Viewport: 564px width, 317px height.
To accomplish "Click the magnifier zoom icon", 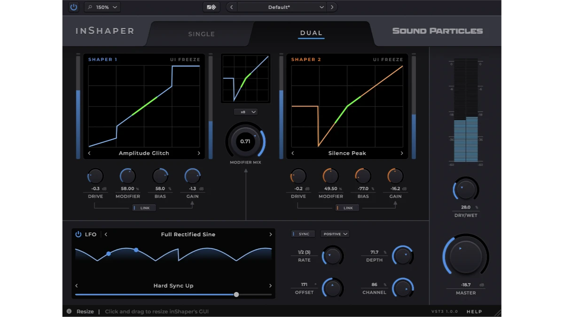I will 91,7.
